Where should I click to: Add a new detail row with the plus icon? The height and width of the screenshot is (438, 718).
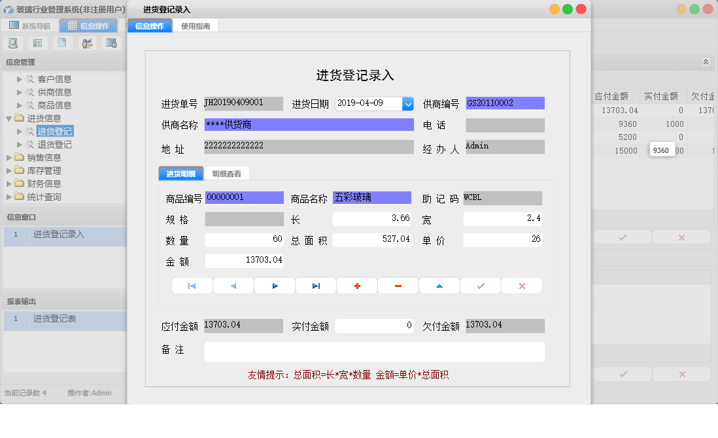click(357, 285)
